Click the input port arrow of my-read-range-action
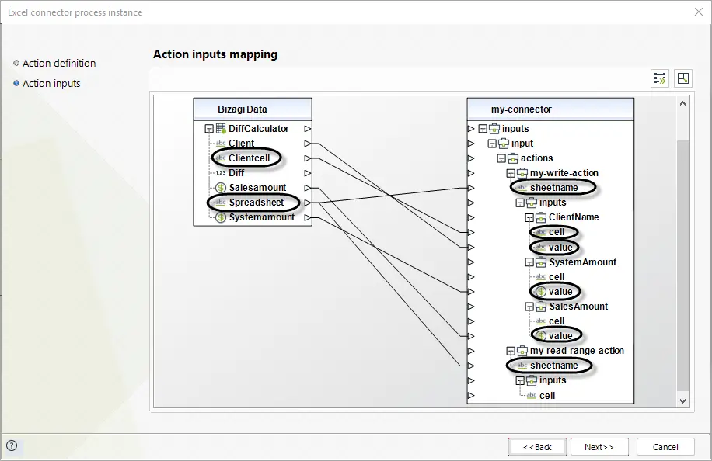Viewport: 712px width, 461px height. 471,351
